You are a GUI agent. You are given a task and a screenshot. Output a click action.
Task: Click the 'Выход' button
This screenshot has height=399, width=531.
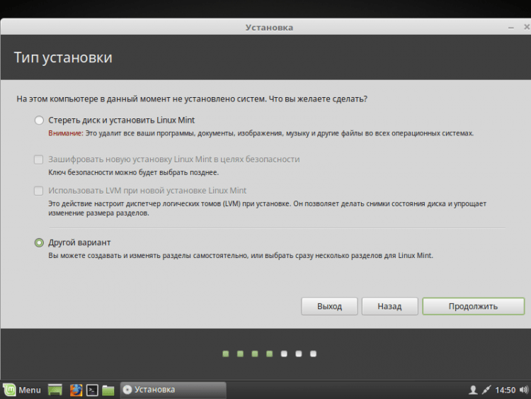[329, 306]
